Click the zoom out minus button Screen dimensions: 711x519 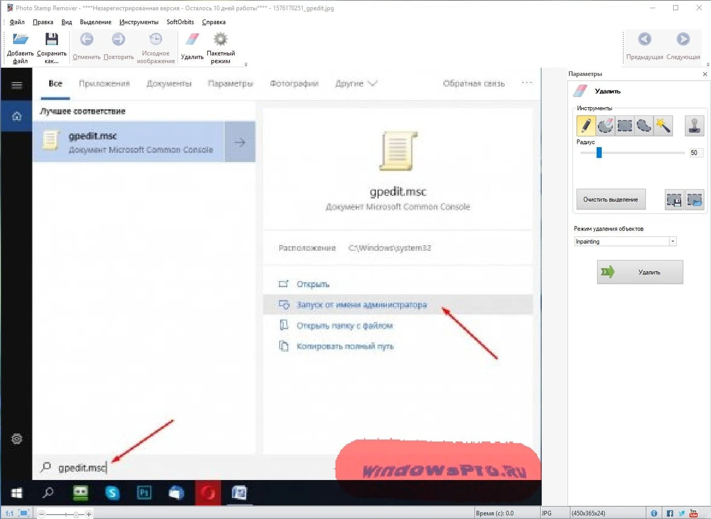[41, 514]
